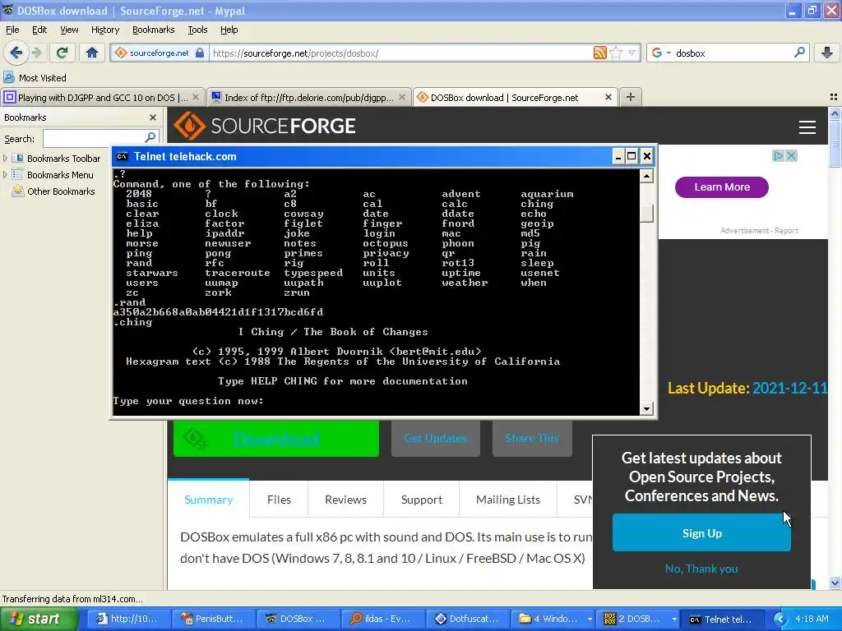Expand the grouped DOSBox taskbar dropdown
Screen dimensions: 842x631
point(674,619)
